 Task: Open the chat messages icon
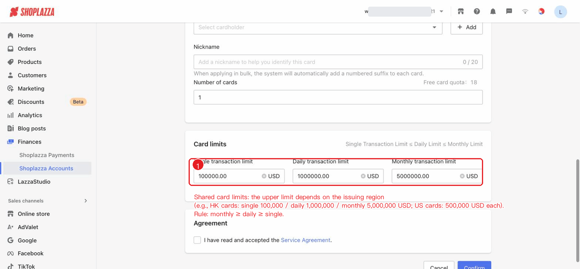click(x=509, y=11)
